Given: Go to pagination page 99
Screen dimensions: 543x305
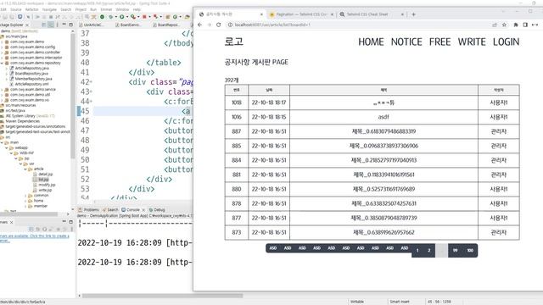Looking at the screenshot, I should (x=455, y=251).
